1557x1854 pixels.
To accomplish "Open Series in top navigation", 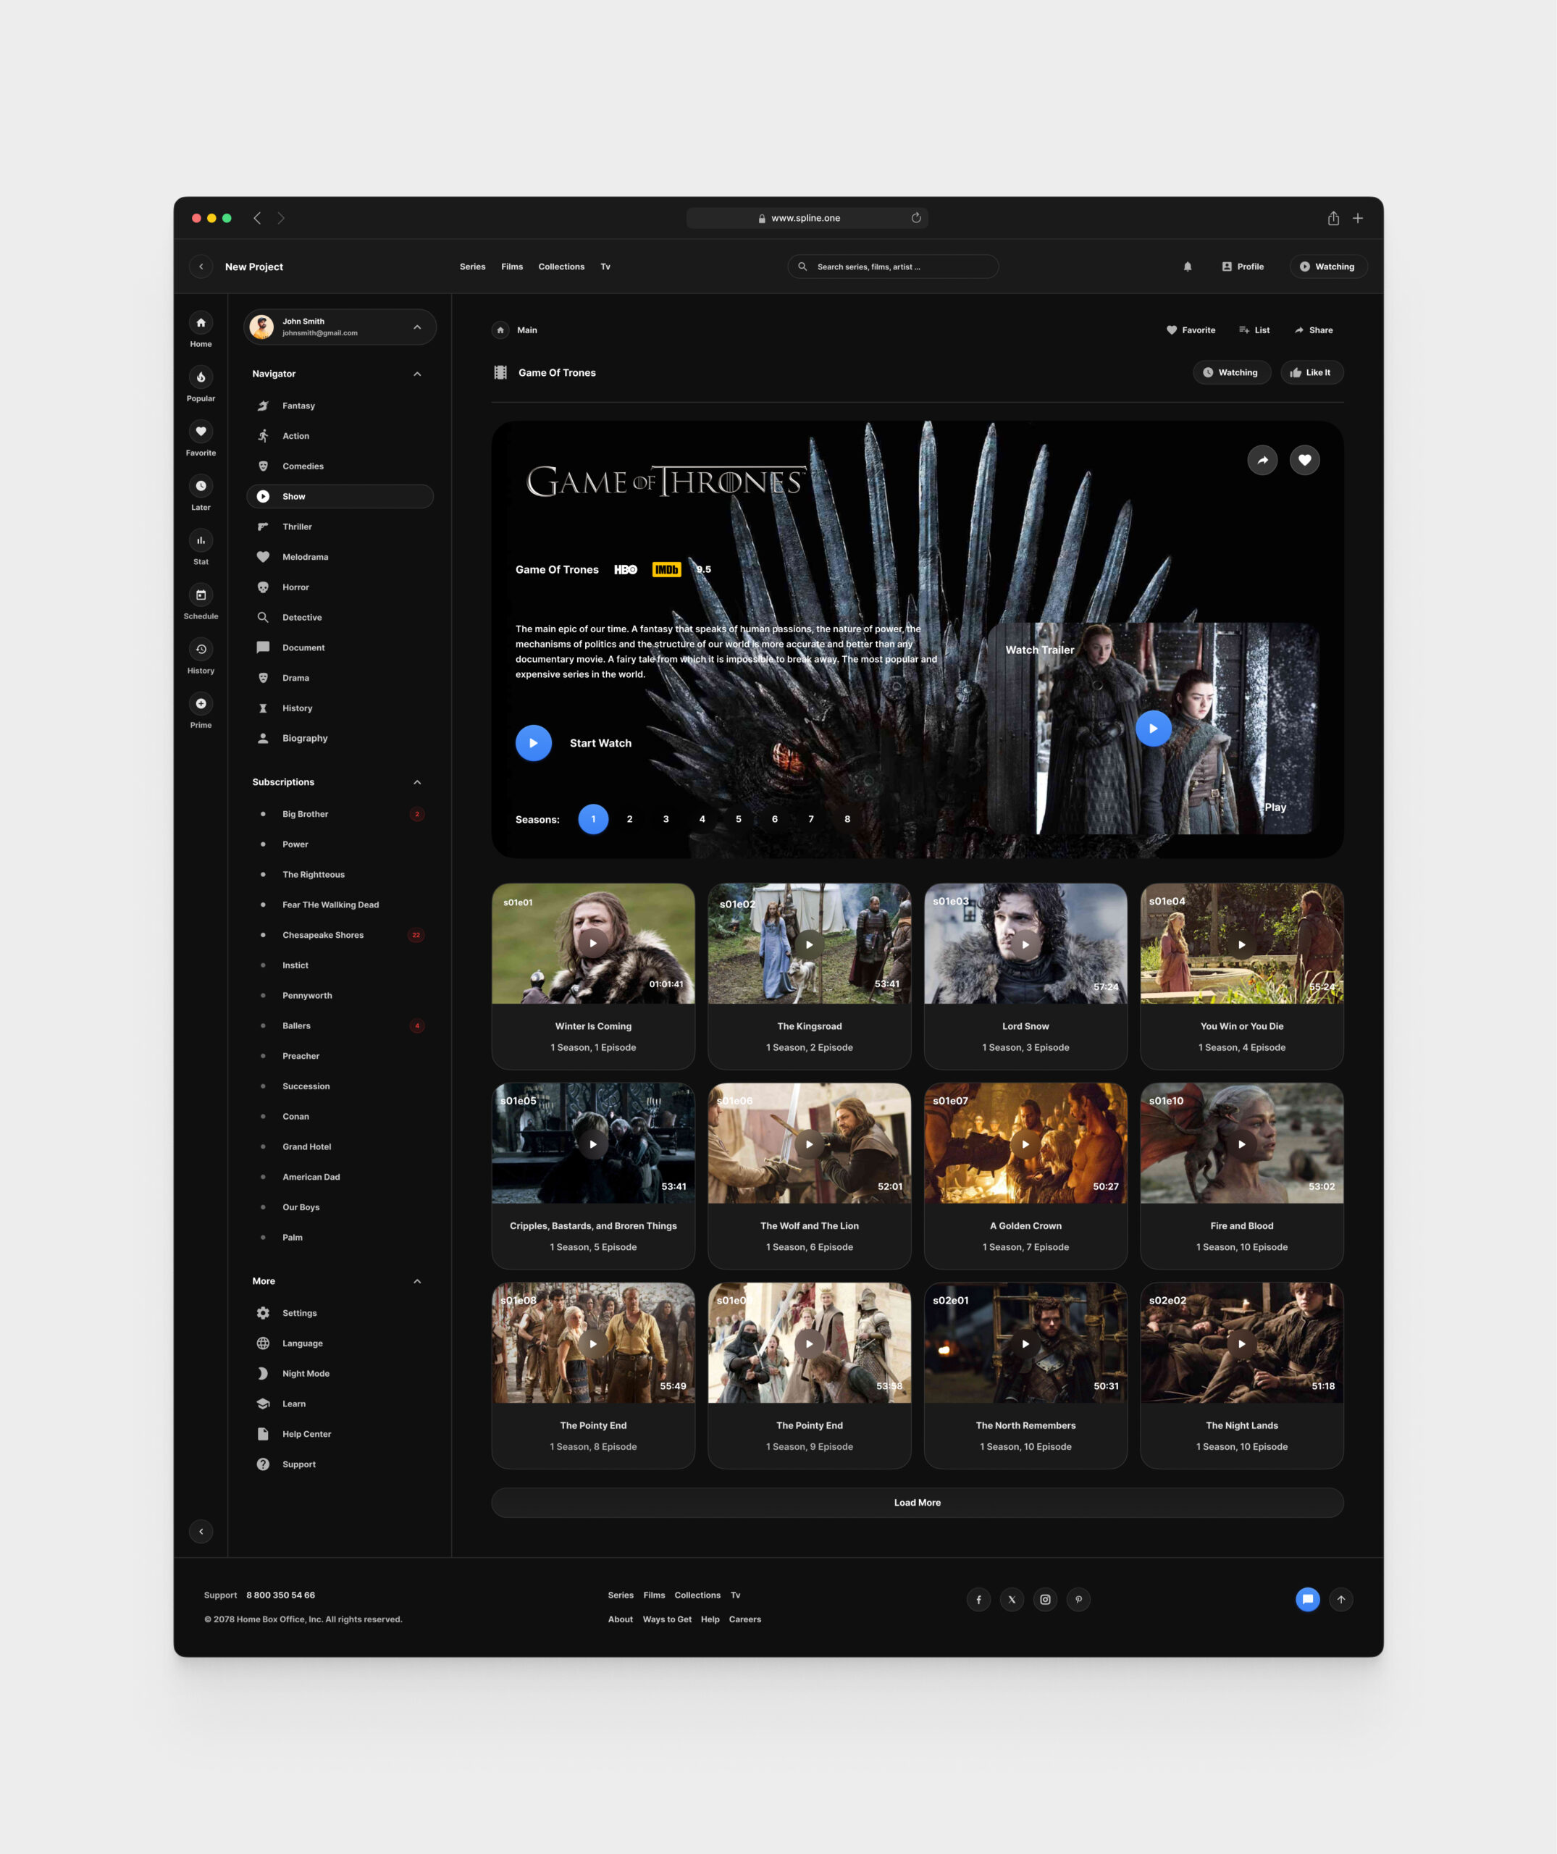I will 472,267.
